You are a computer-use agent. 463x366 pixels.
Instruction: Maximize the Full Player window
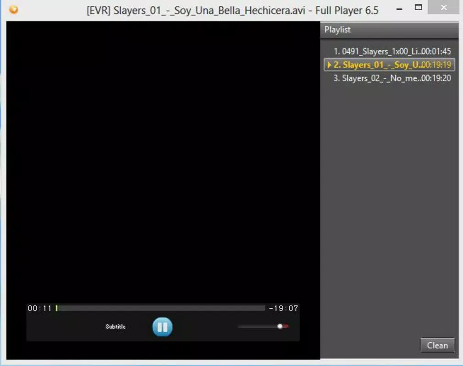[419, 7]
